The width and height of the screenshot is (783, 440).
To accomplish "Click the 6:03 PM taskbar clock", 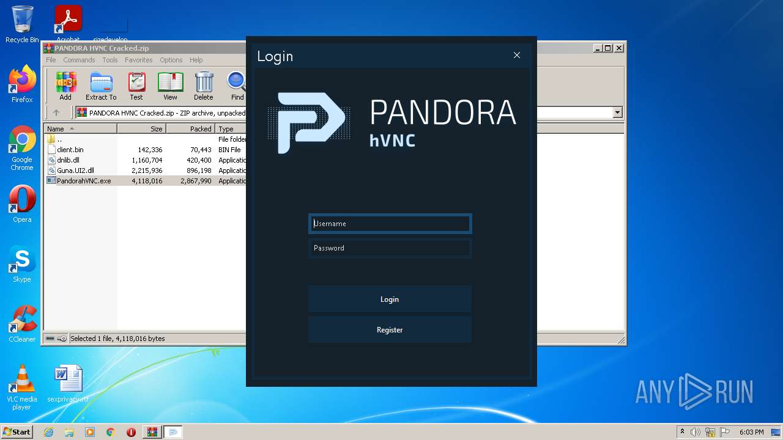I will pos(751,432).
